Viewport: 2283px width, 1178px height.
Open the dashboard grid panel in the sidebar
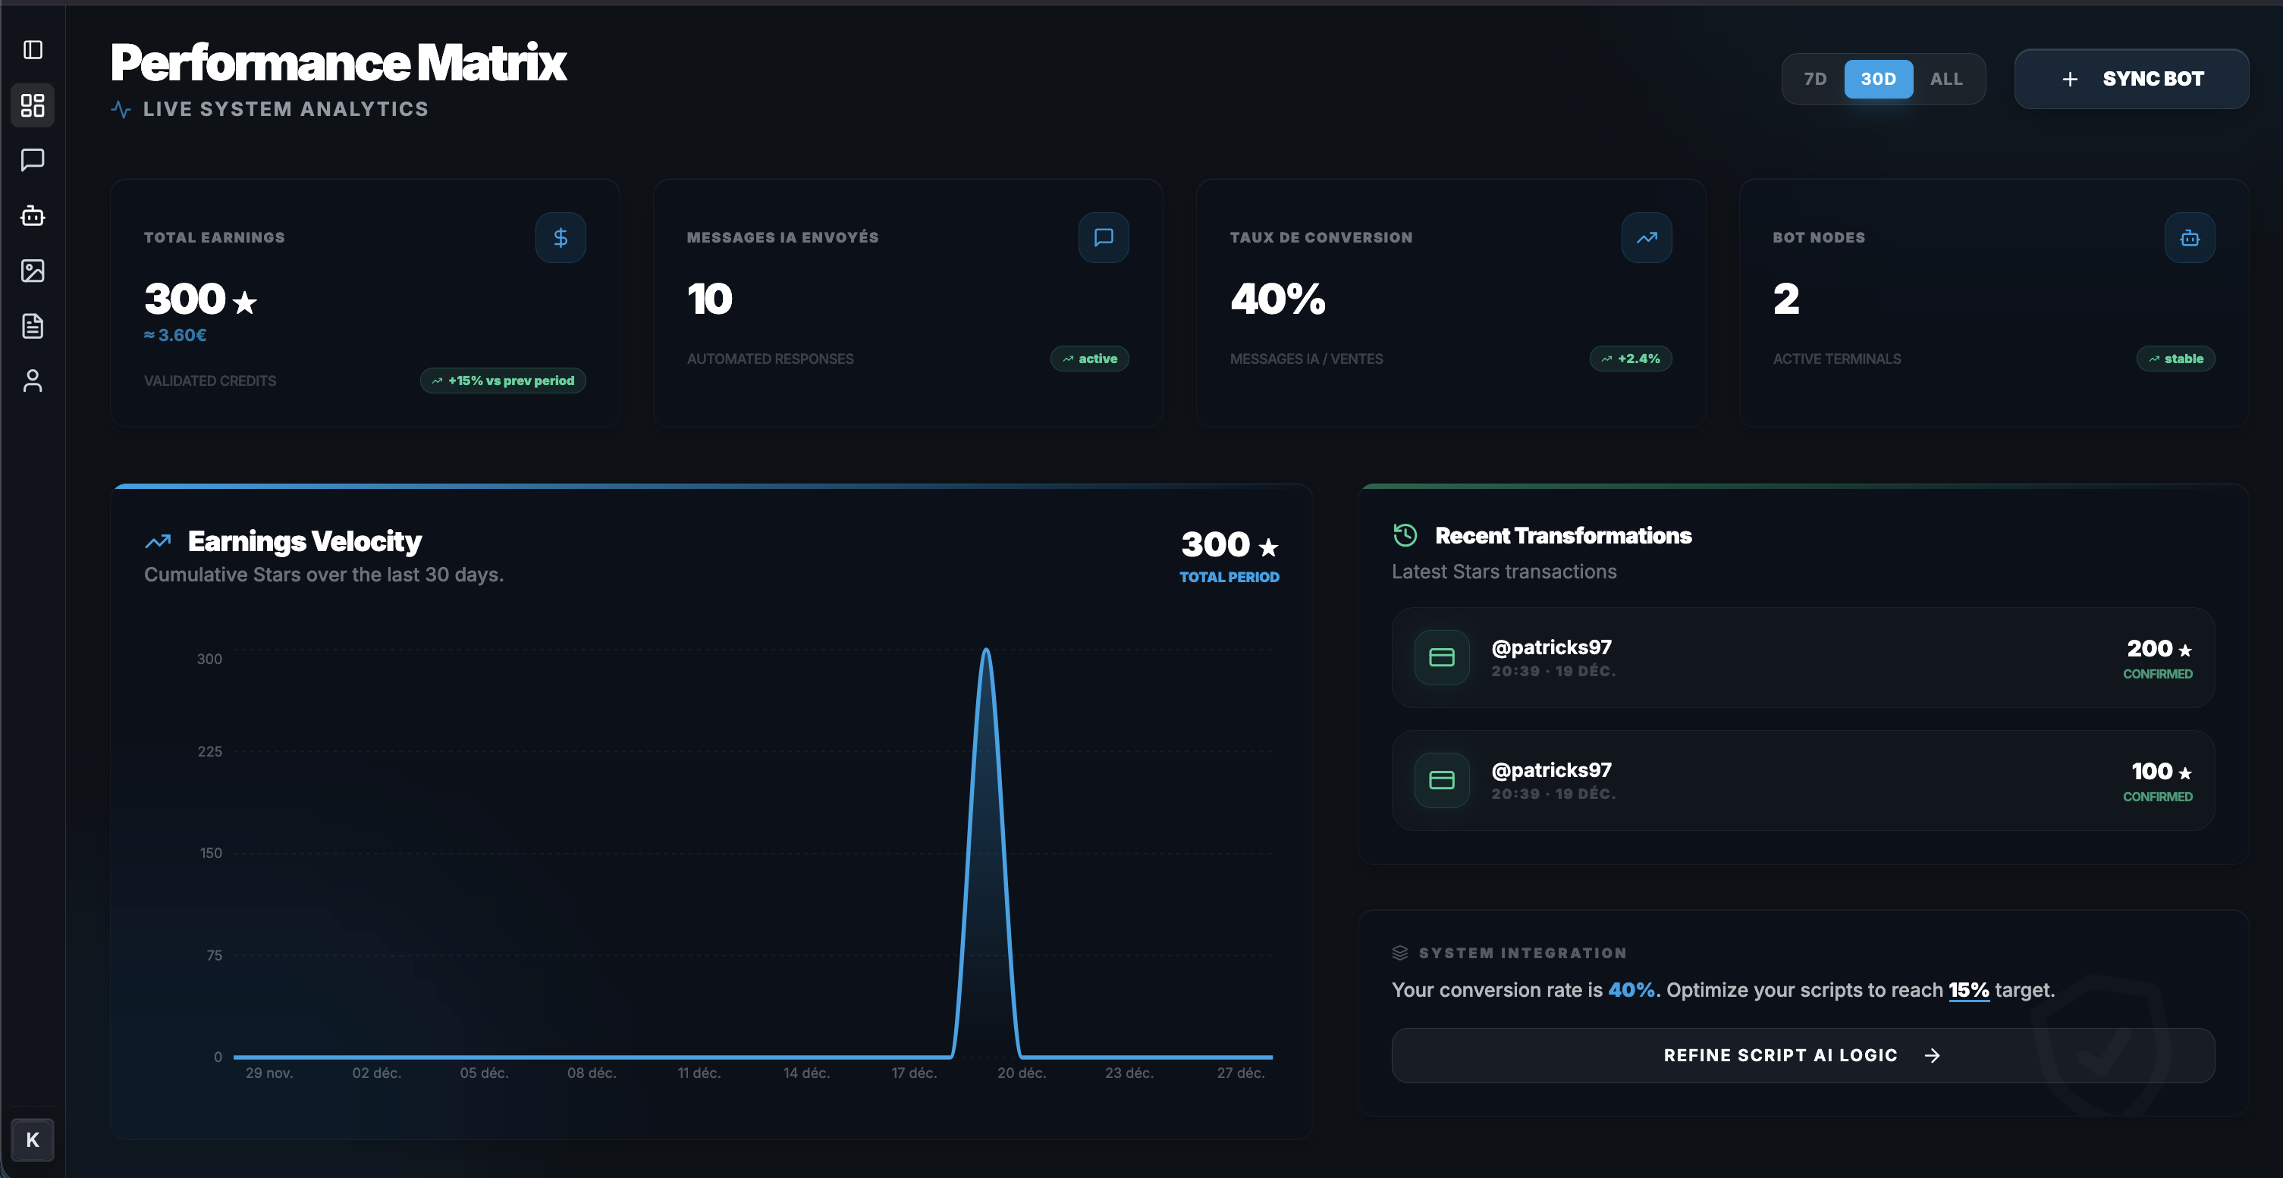pyautogui.click(x=33, y=105)
